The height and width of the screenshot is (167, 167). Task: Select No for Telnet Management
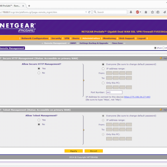[39, 124]
